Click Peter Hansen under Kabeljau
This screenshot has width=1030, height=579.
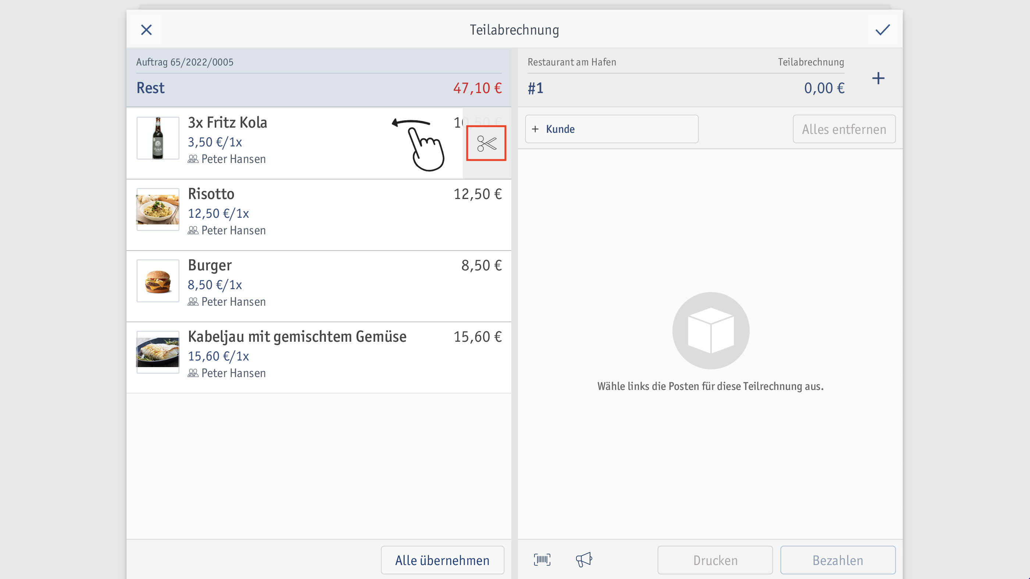[227, 373]
